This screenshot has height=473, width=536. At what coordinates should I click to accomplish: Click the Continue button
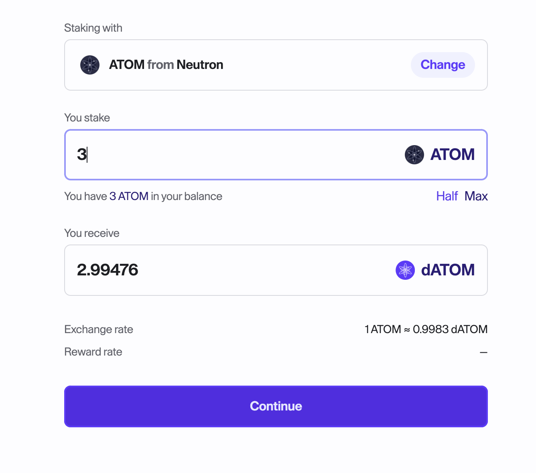point(276,406)
